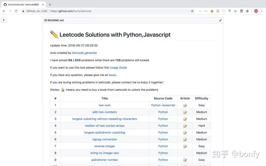Click the Source Code column header
The image size is (266, 166).
163,98
